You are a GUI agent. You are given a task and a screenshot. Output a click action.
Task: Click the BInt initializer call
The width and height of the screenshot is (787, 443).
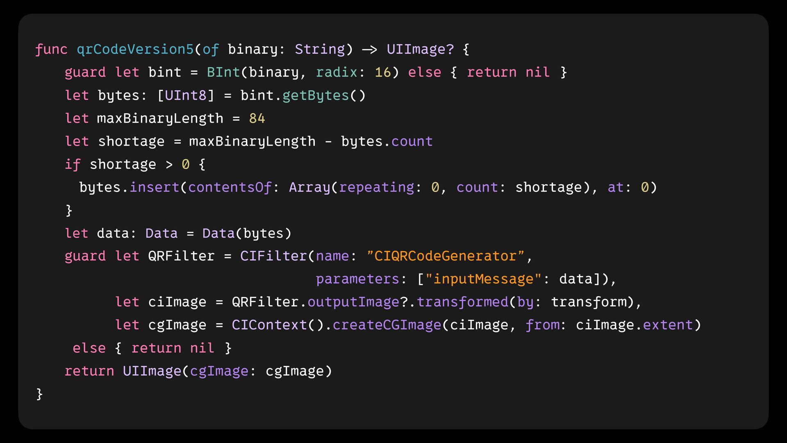click(x=223, y=72)
